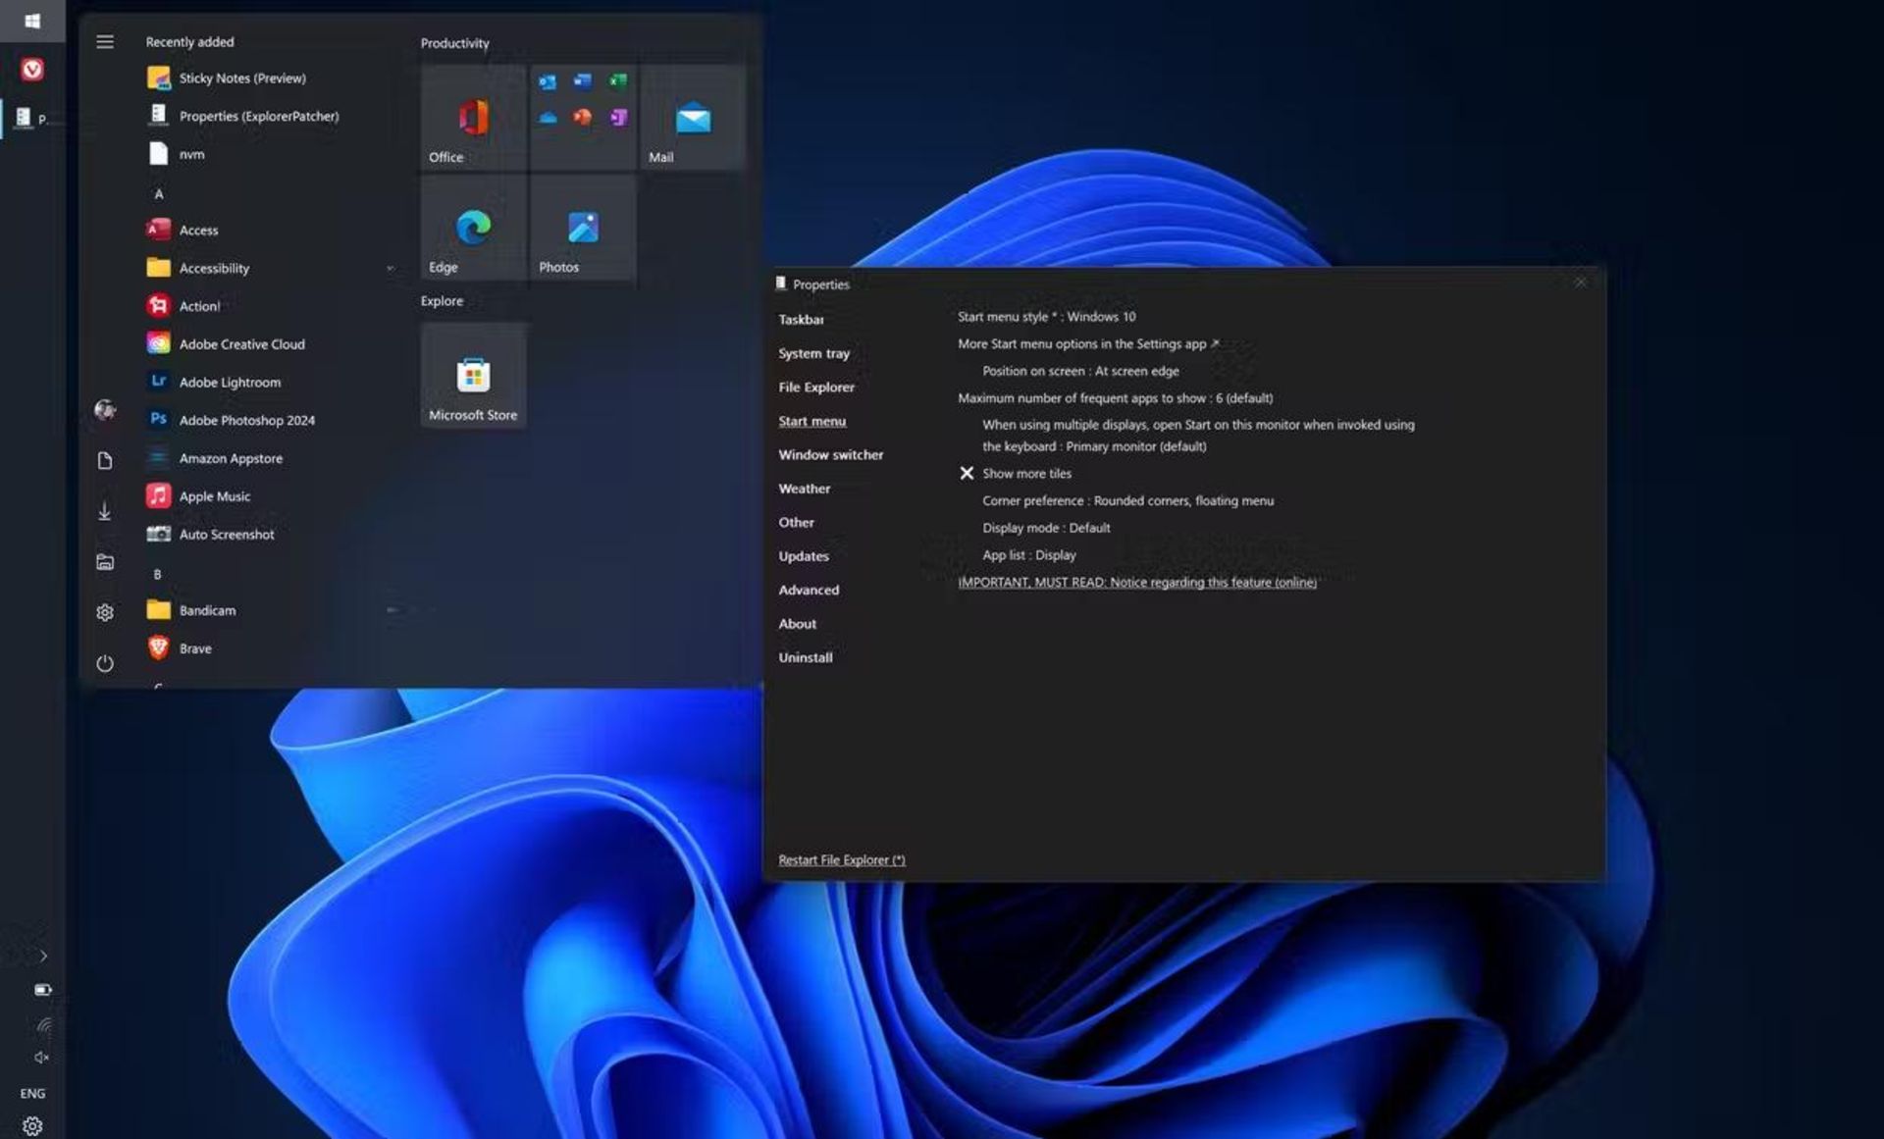This screenshot has width=1884, height=1139.
Task: Open IMPORTANT MUST READ notice link
Action: click(x=1135, y=581)
